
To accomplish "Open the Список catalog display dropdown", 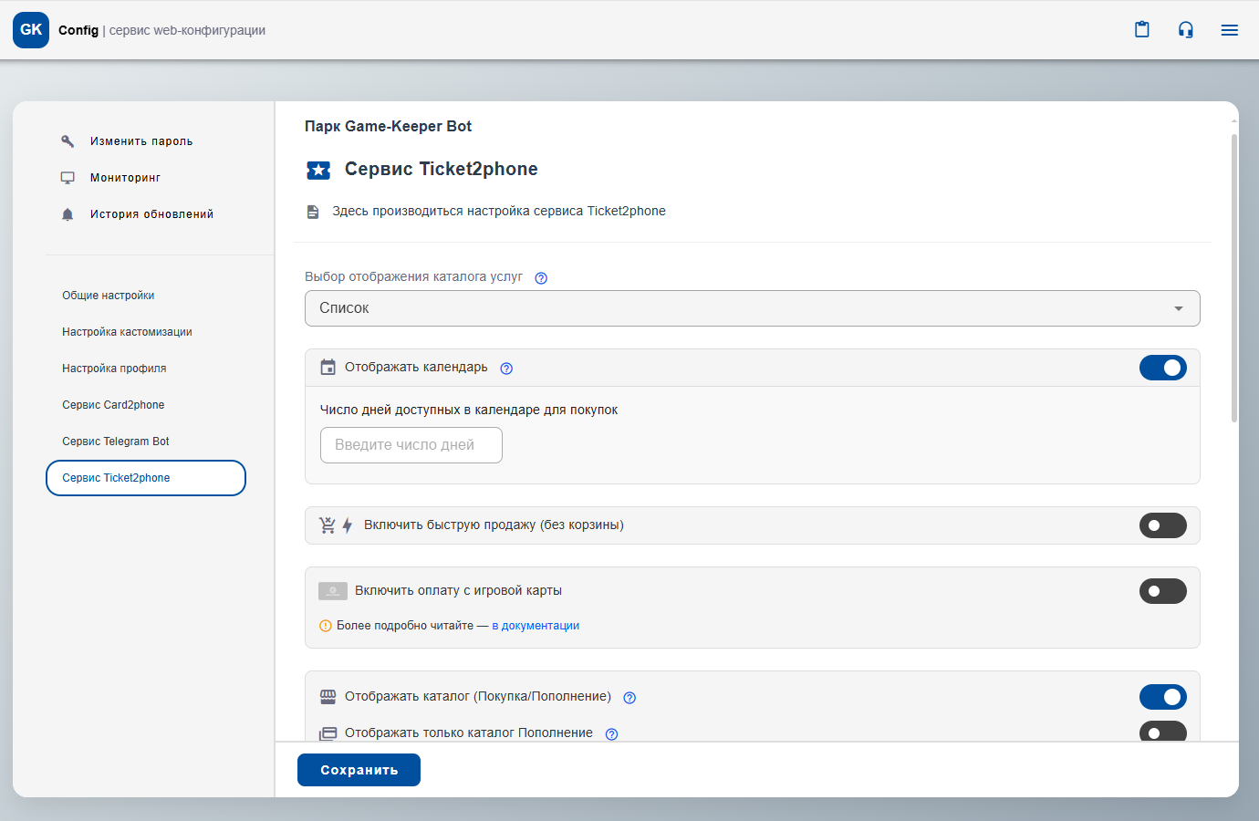I will coord(752,308).
